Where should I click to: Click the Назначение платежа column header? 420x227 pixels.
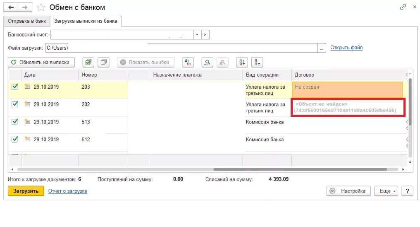[196, 75]
